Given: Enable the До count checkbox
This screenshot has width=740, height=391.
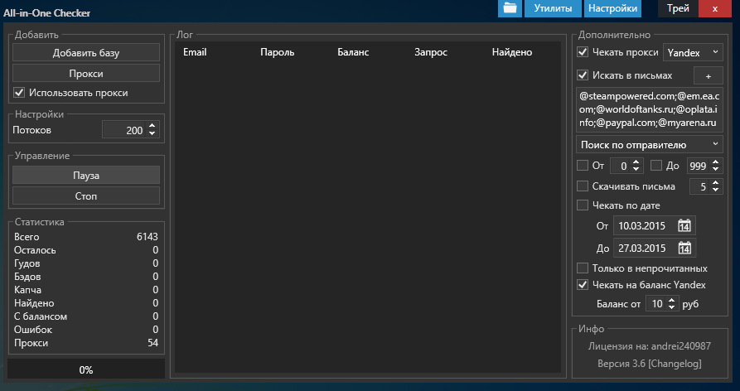Looking at the screenshot, I should click(656, 165).
